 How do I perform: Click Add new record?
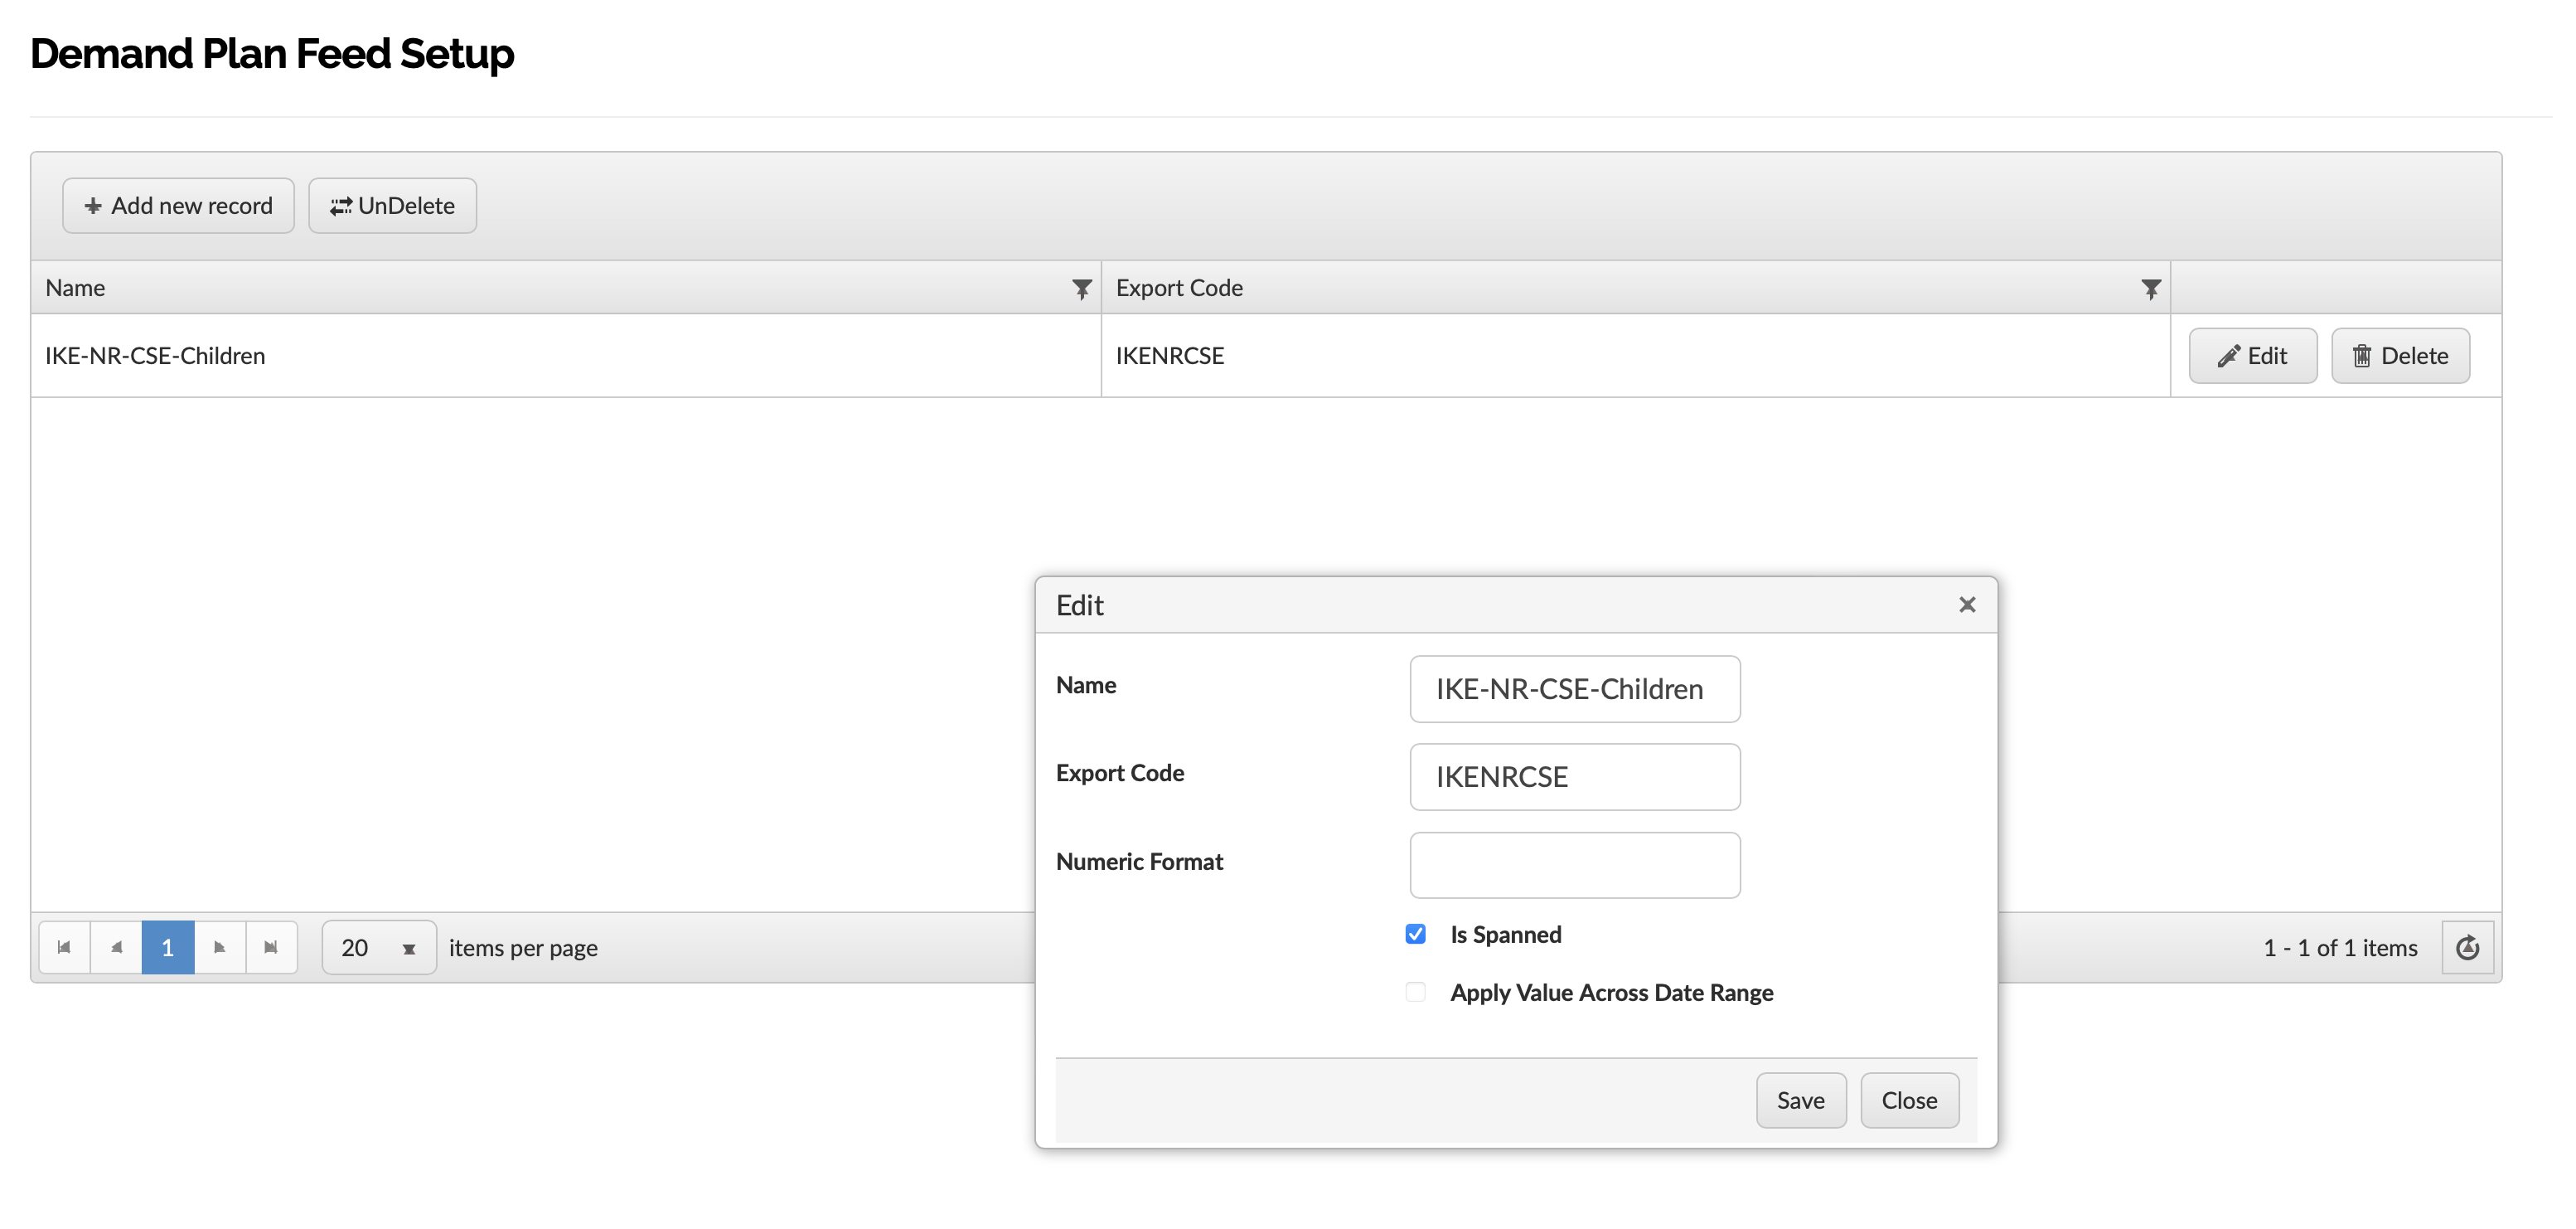(178, 205)
